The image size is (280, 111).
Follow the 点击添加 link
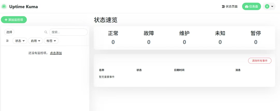56,53
